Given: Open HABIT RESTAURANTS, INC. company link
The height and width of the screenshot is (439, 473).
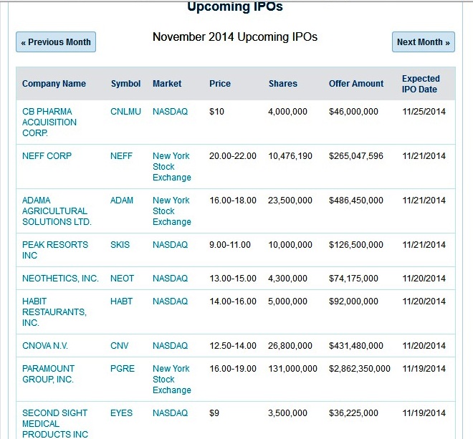Looking at the screenshot, I should [x=54, y=312].
